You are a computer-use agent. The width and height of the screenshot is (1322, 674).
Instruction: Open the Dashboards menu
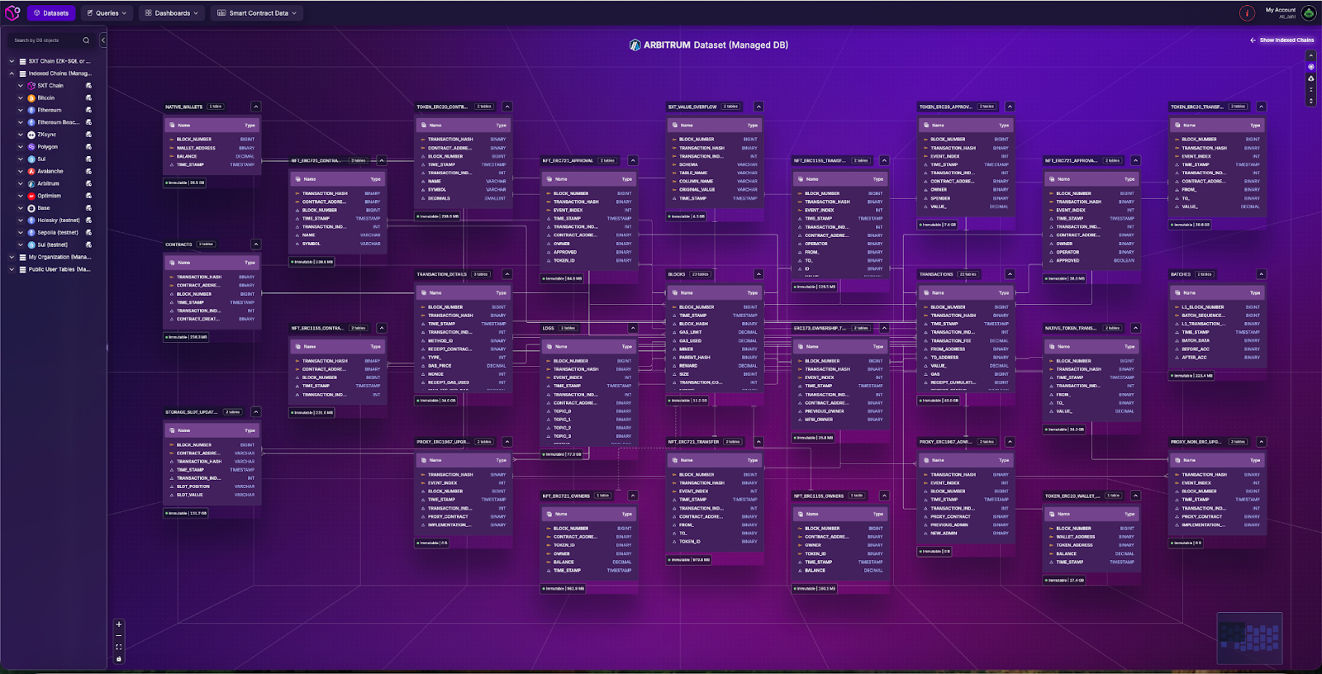click(x=172, y=13)
